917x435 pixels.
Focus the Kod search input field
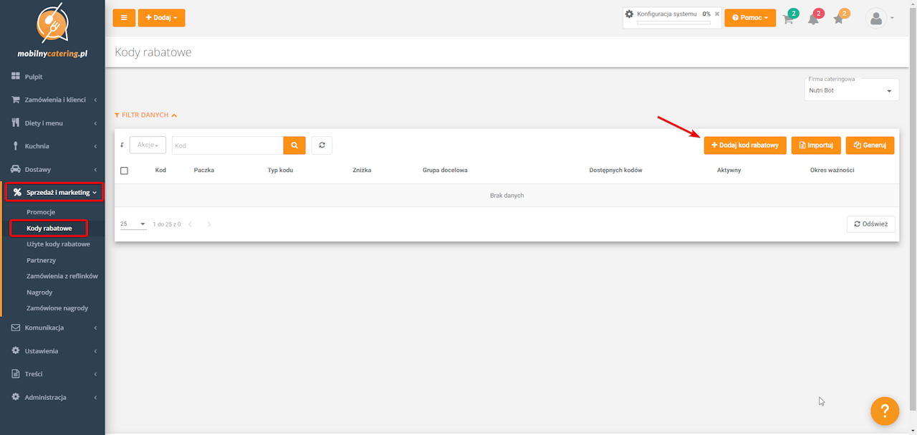228,145
